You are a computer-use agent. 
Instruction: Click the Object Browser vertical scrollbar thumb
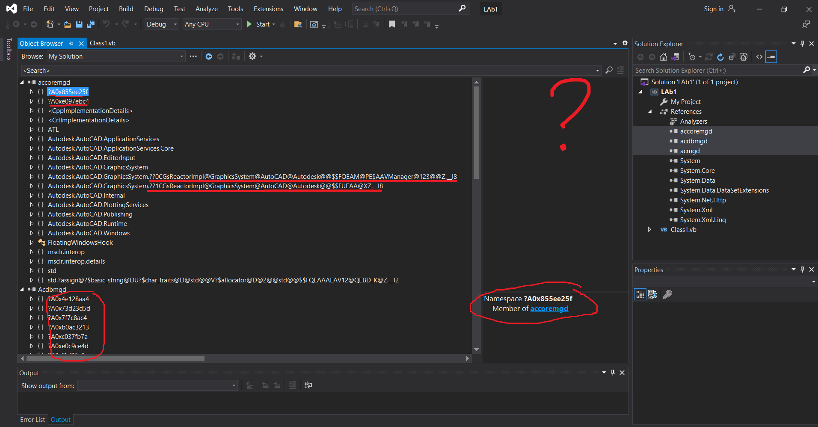point(476,133)
